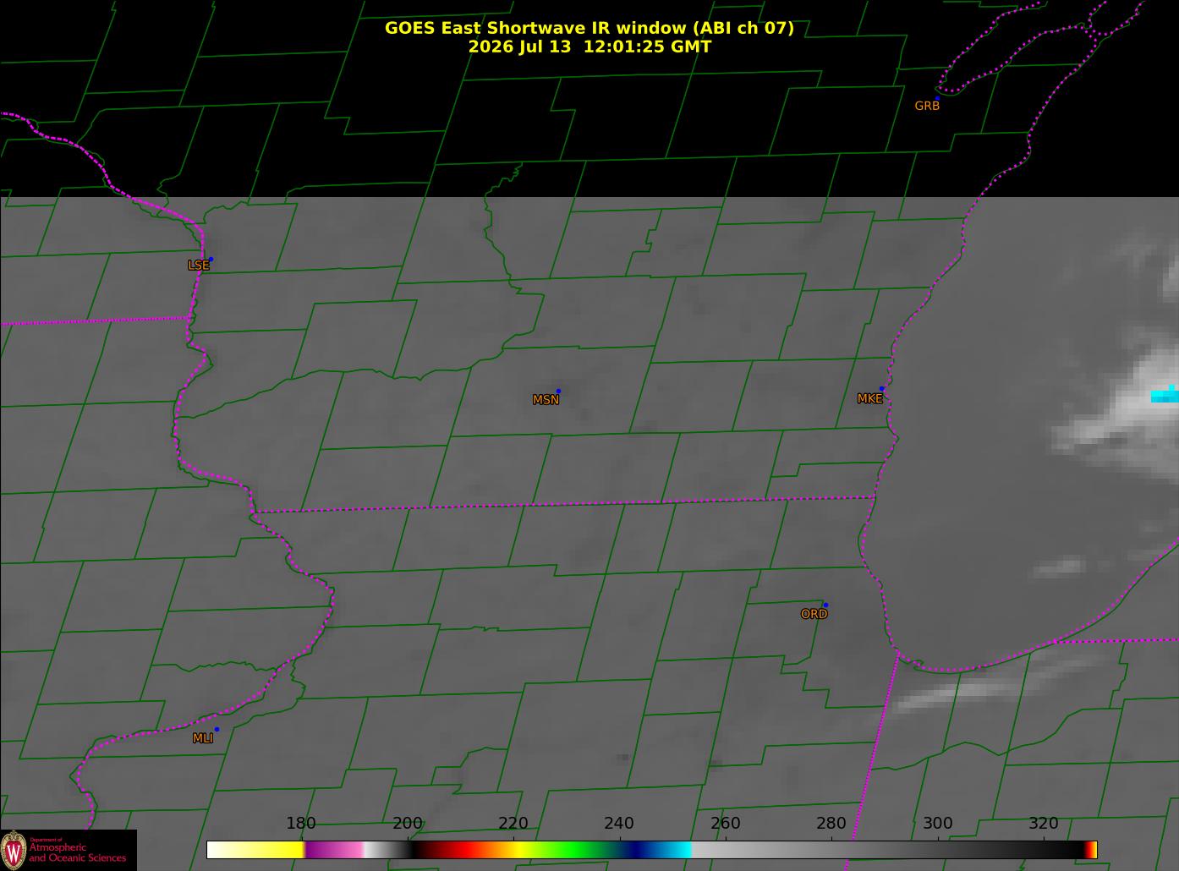This screenshot has height=871, width=1179.
Task: Click the 240 tick label on the colorbar
Action: point(619,824)
